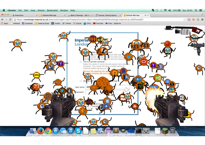Open the Window menu
The width and height of the screenshot is (205, 145).
[x=64, y=10]
